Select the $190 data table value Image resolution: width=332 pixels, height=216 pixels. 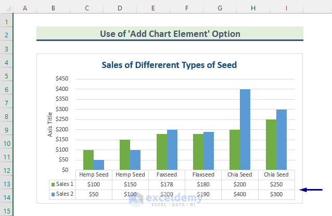click(x=203, y=194)
